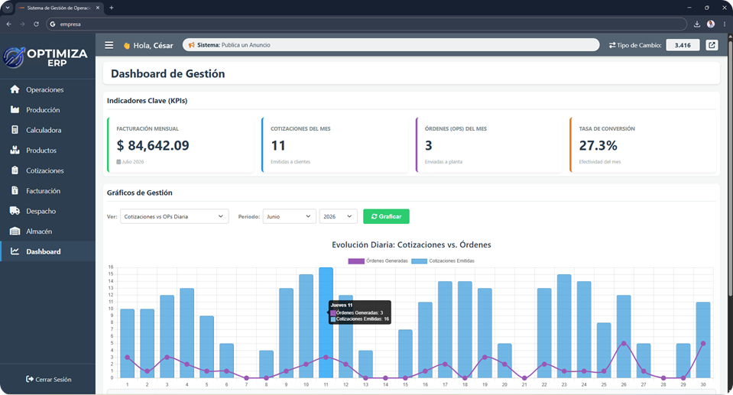Toggle Cotizaciones Emitidas legend swatch
The width and height of the screenshot is (733, 395).
click(x=419, y=261)
